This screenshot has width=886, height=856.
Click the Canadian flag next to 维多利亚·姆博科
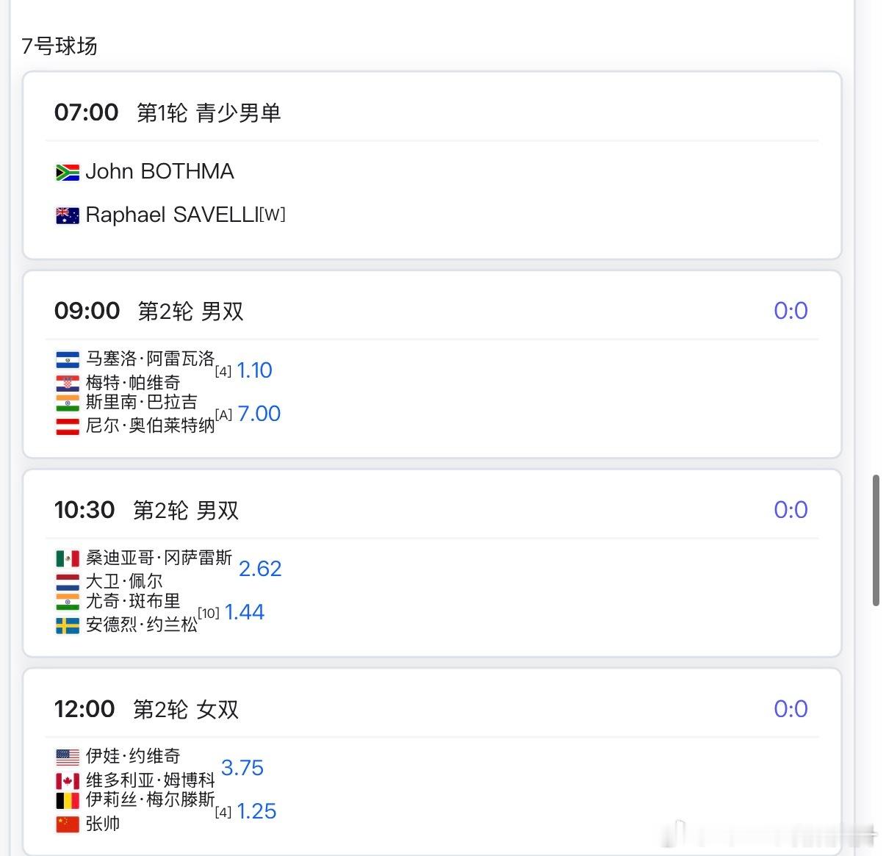tap(68, 780)
